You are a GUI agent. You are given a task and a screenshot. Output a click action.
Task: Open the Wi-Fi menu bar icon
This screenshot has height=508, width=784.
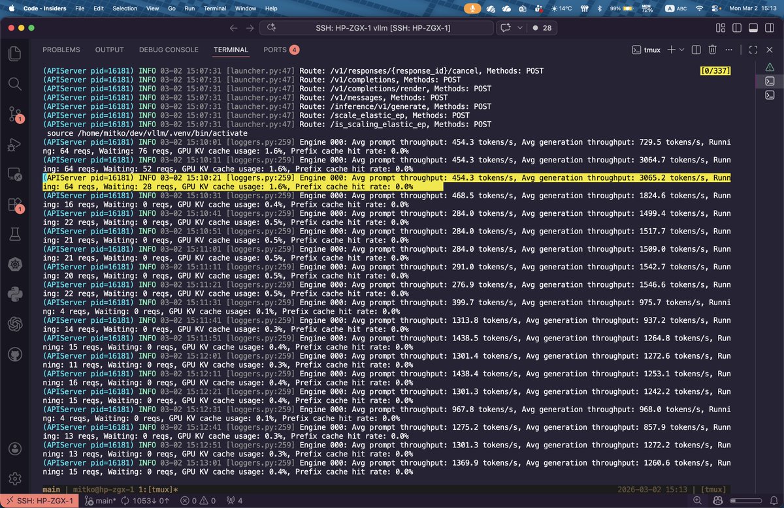click(700, 8)
